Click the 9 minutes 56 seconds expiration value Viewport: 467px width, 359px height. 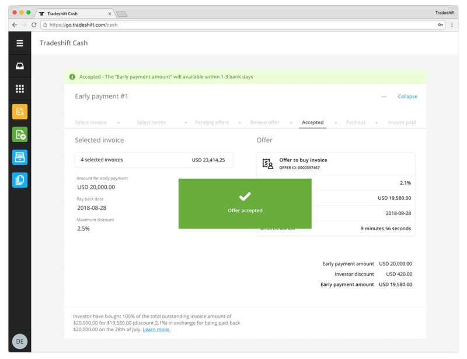tap(386, 228)
